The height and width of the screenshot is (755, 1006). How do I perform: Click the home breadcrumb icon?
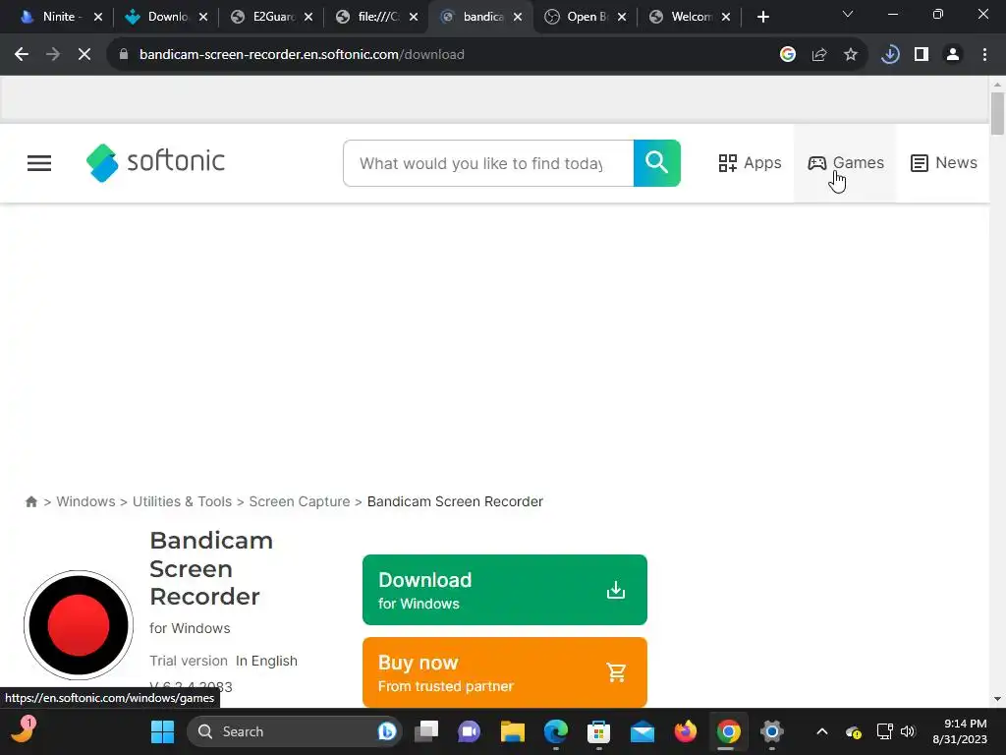tap(30, 501)
